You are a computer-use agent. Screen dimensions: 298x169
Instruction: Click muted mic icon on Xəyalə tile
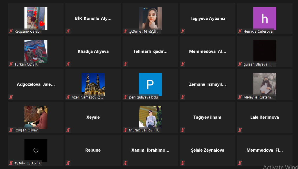pos(68,130)
